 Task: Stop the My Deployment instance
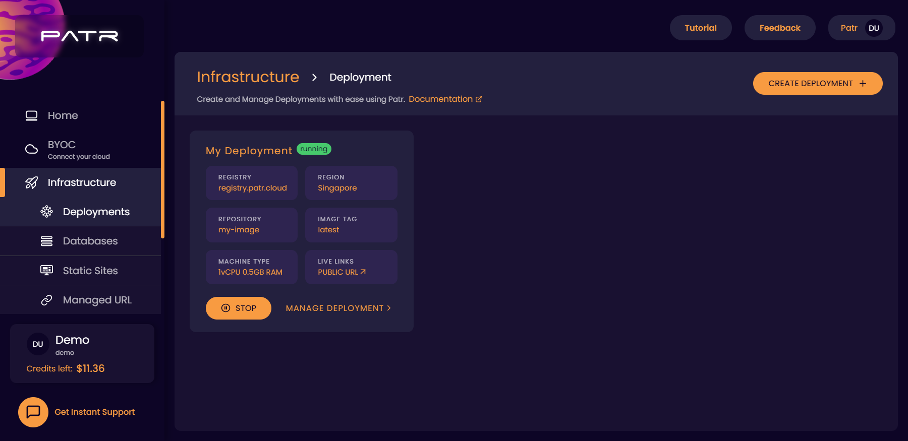pyautogui.click(x=239, y=308)
